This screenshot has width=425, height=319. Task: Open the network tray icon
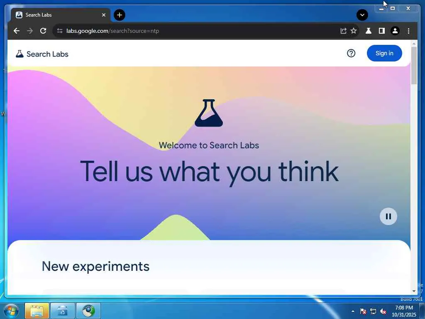[373, 311]
